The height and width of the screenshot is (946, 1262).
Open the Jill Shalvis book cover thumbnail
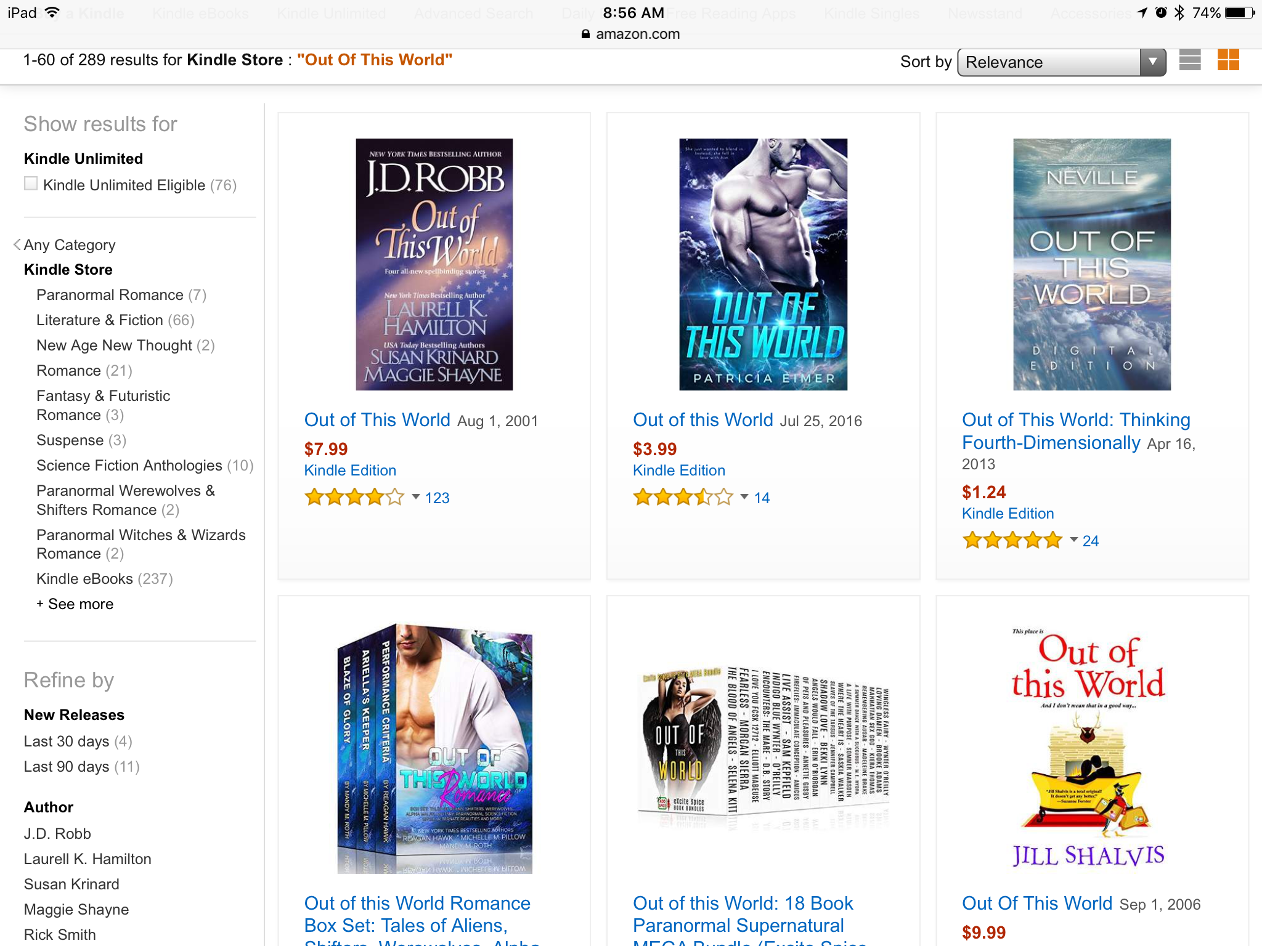pyautogui.click(x=1088, y=748)
